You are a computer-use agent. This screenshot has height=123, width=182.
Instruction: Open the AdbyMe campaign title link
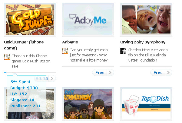pos(70,42)
